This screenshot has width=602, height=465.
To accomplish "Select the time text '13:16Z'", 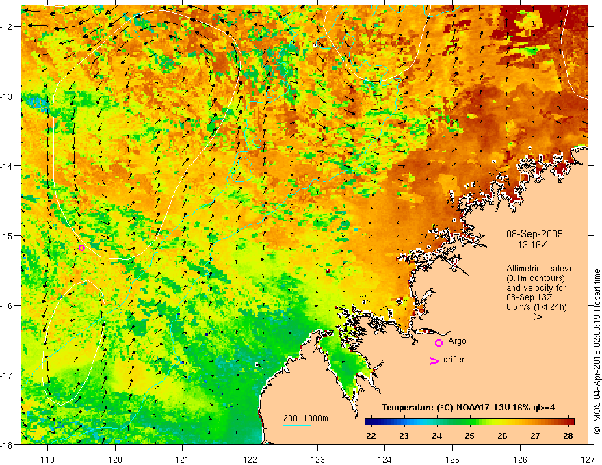I will [532, 245].
